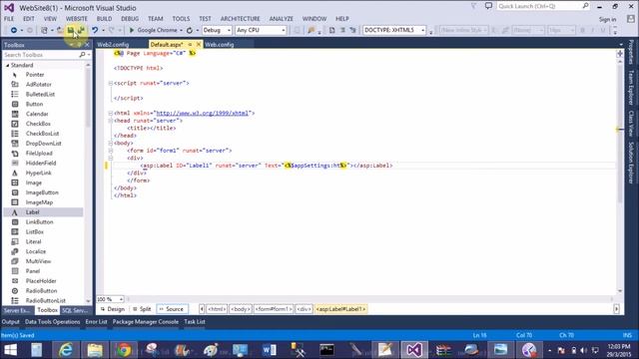Select the DropDownList control in Toolbox
The height and width of the screenshot is (359, 639).
pos(43,144)
